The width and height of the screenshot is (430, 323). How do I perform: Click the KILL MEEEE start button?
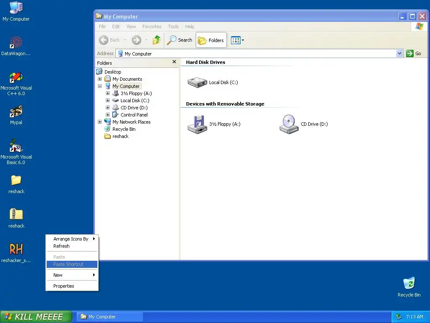[36, 317]
